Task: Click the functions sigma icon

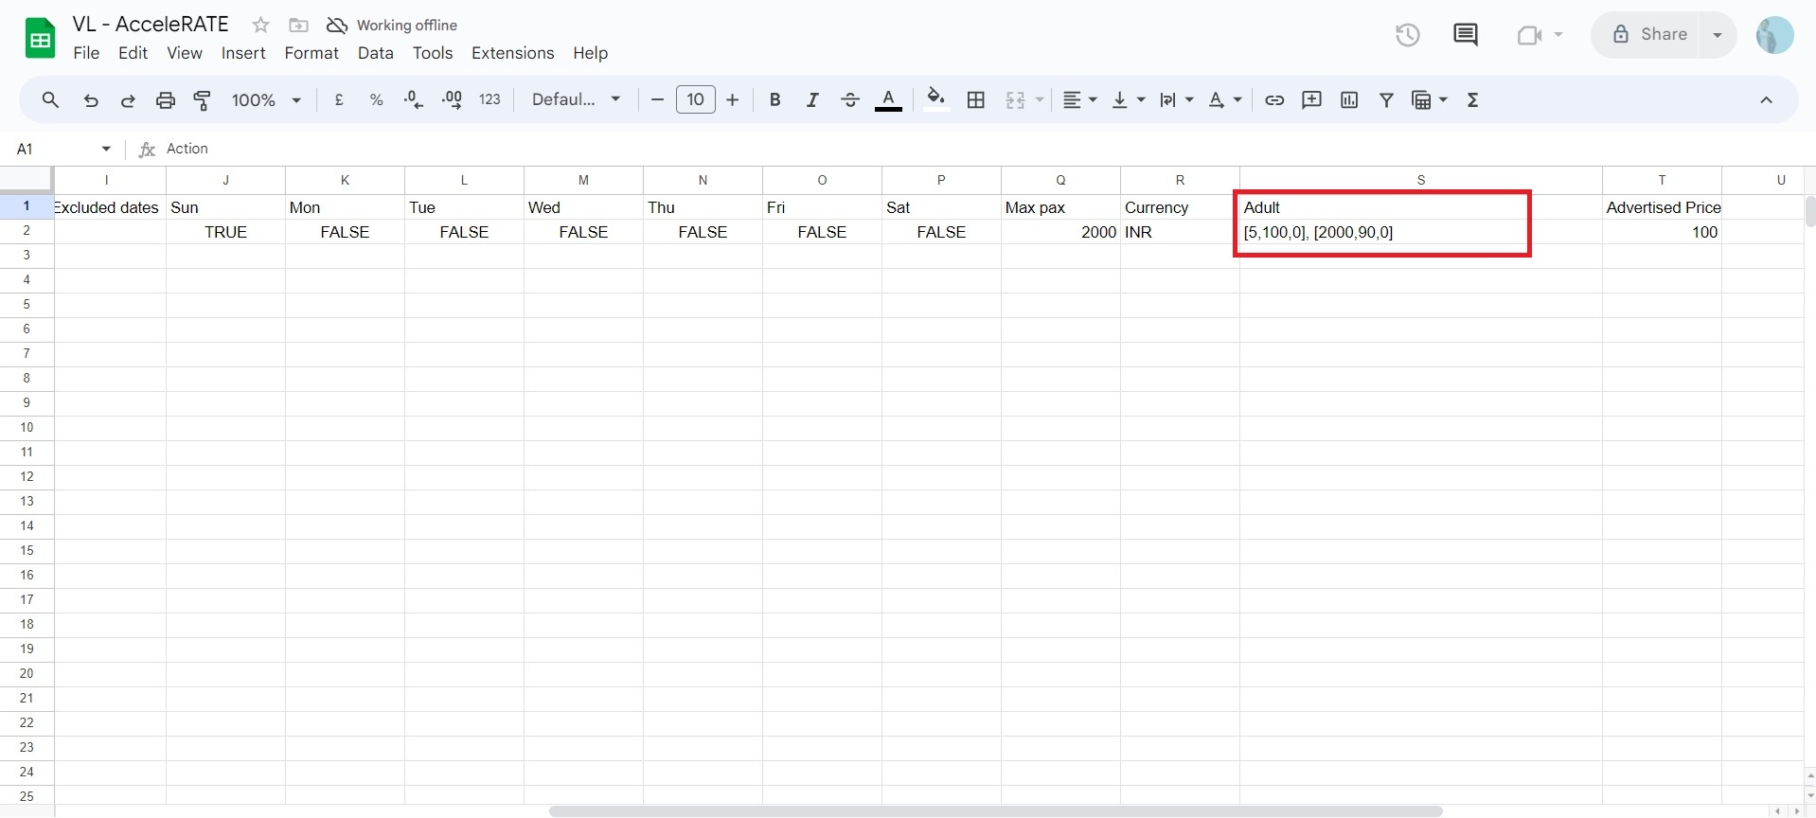Action: [x=1472, y=100]
